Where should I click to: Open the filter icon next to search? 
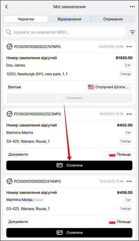coord(132,32)
